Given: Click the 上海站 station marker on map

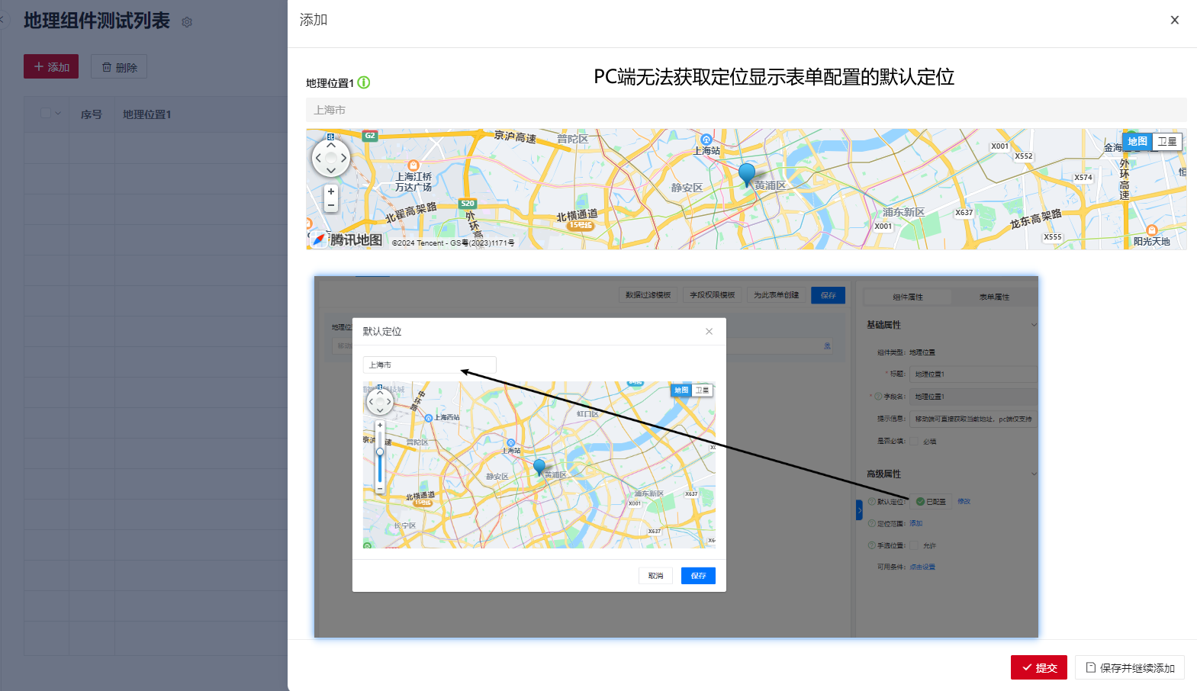Looking at the screenshot, I should (x=706, y=140).
